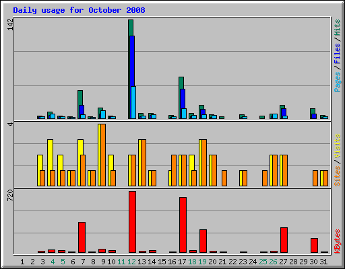This screenshot has width=345, height=269.
Task: Click the x-axis day label '11'
Action: [x=121, y=262]
